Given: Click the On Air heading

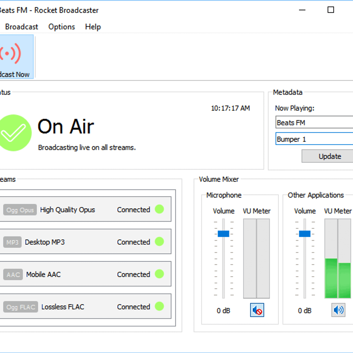Looking at the screenshot, I should (x=66, y=126).
